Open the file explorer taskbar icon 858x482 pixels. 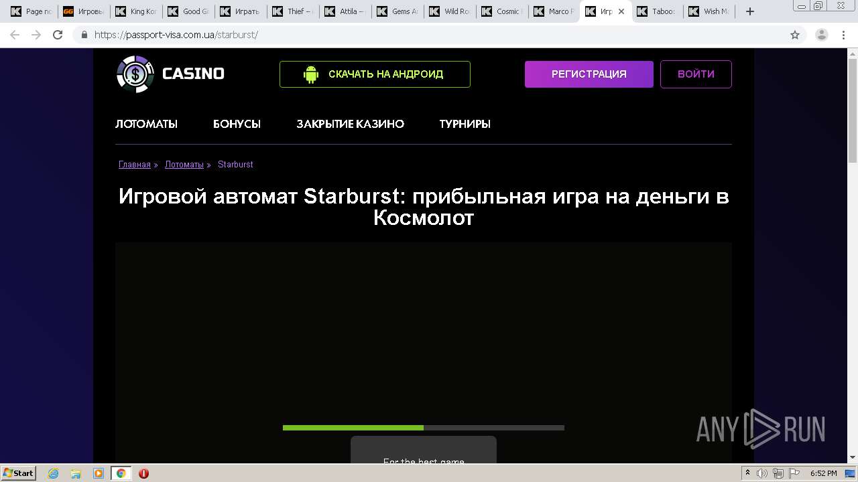(76, 473)
